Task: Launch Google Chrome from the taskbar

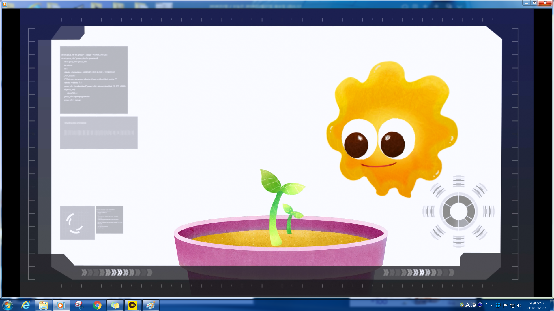Action: click(97, 305)
